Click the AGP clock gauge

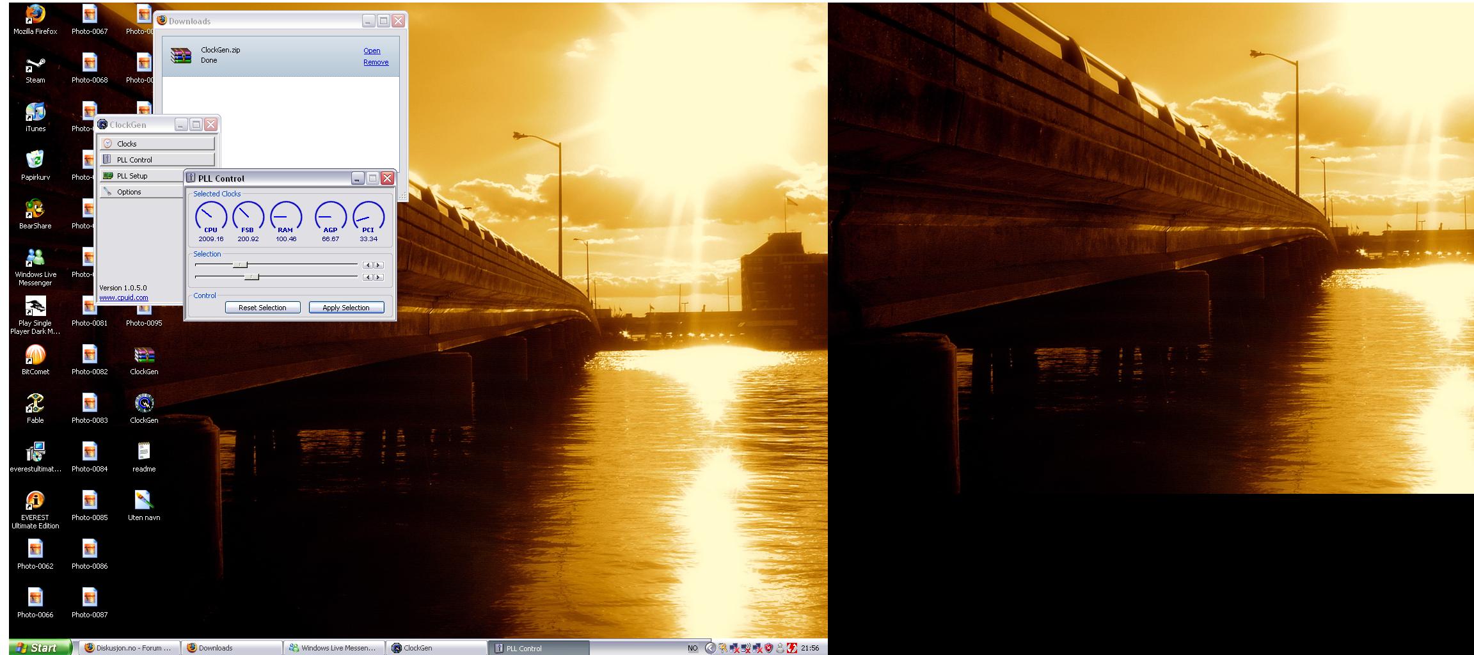[331, 217]
